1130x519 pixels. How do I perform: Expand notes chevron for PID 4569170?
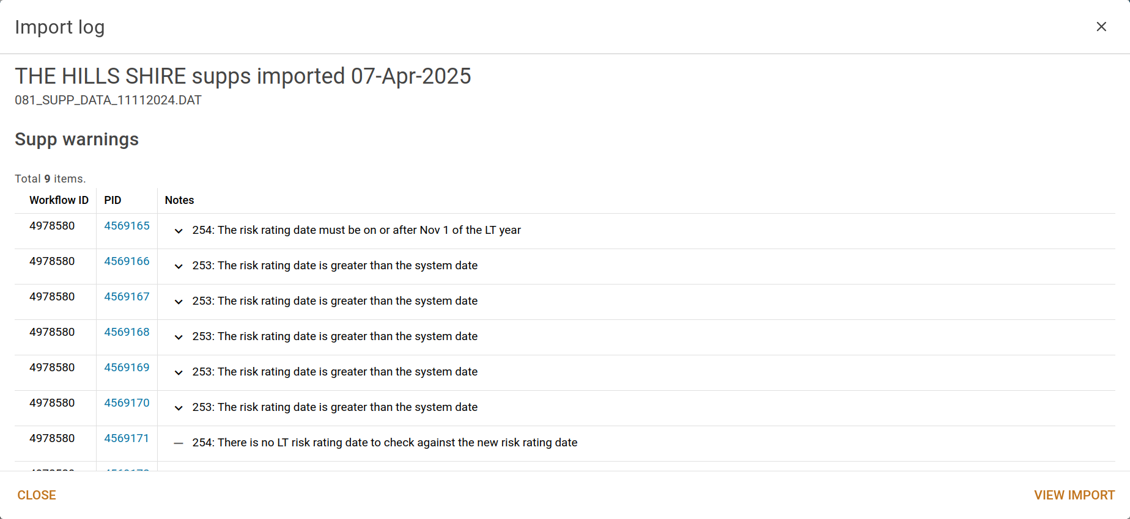click(x=179, y=408)
